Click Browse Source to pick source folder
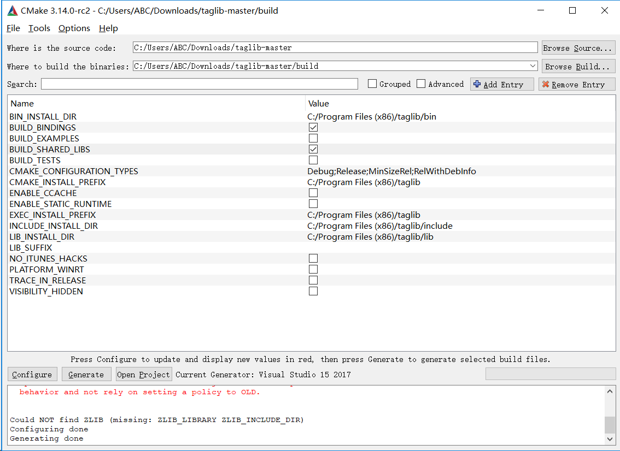The image size is (620, 451). coord(578,48)
